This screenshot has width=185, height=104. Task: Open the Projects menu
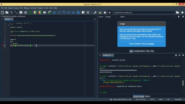tap(40, 8)
